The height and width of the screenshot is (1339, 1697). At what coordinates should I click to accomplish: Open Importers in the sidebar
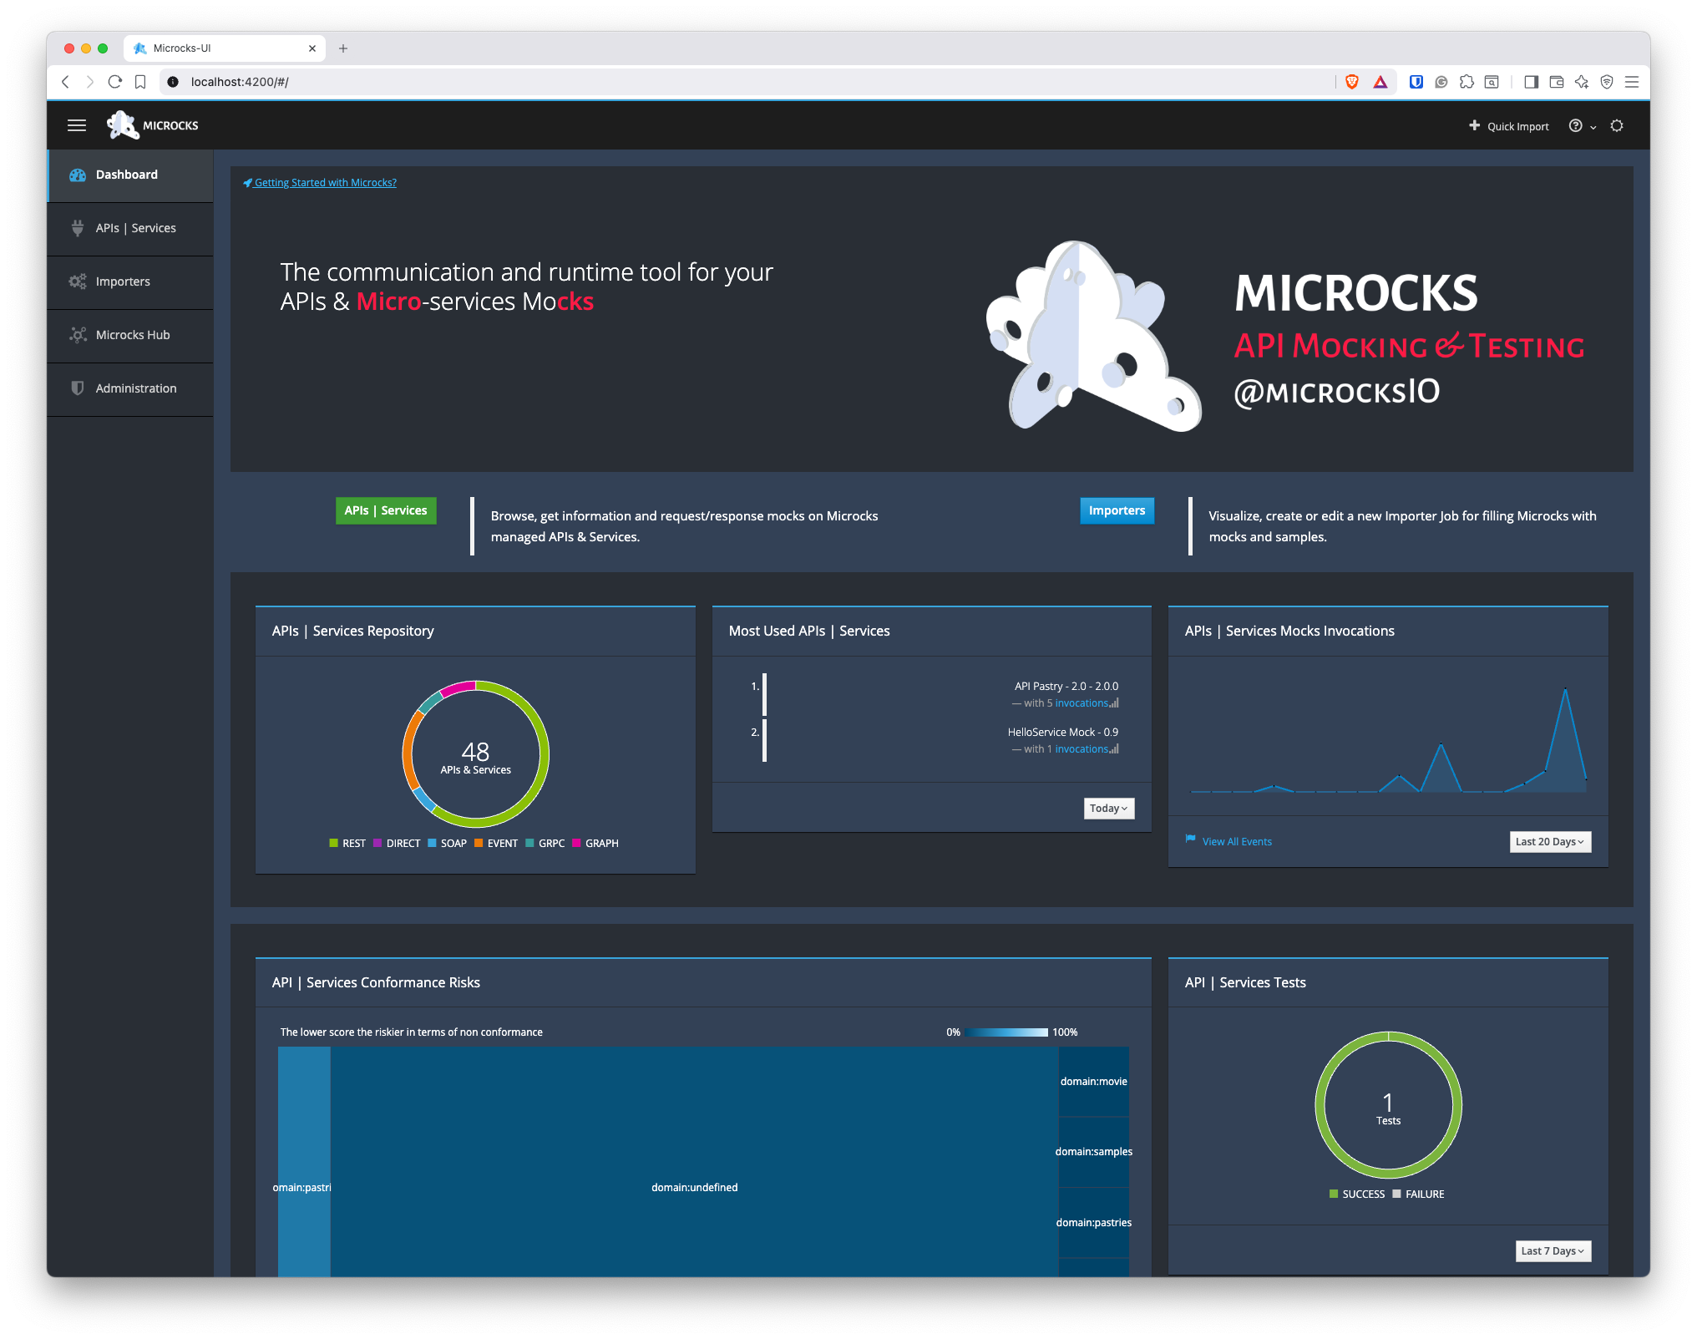click(x=123, y=281)
